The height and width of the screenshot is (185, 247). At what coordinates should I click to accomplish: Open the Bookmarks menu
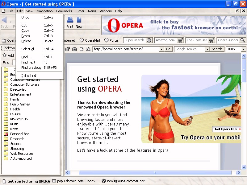coord(64,11)
